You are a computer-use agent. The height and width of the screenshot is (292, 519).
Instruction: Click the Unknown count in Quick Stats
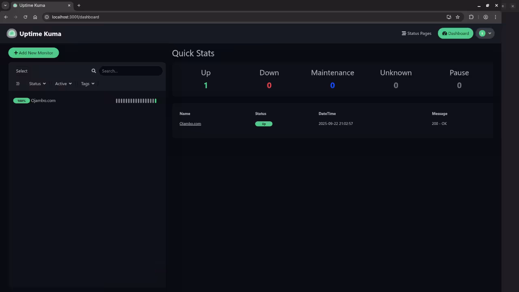click(x=396, y=85)
